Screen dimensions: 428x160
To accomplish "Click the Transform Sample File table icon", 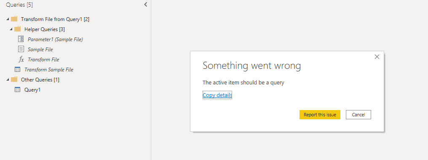I will pyautogui.click(x=17, y=70).
